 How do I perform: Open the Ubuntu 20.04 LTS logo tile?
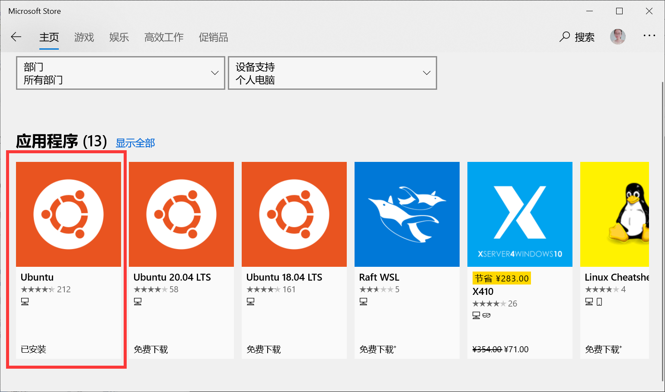pyautogui.click(x=181, y=214)
